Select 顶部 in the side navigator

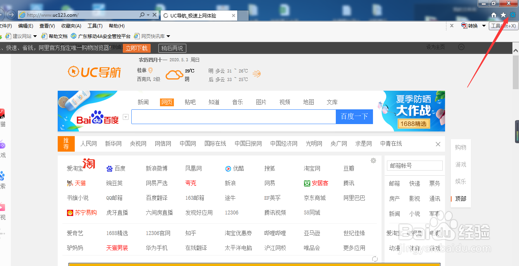tap(461, 199)
